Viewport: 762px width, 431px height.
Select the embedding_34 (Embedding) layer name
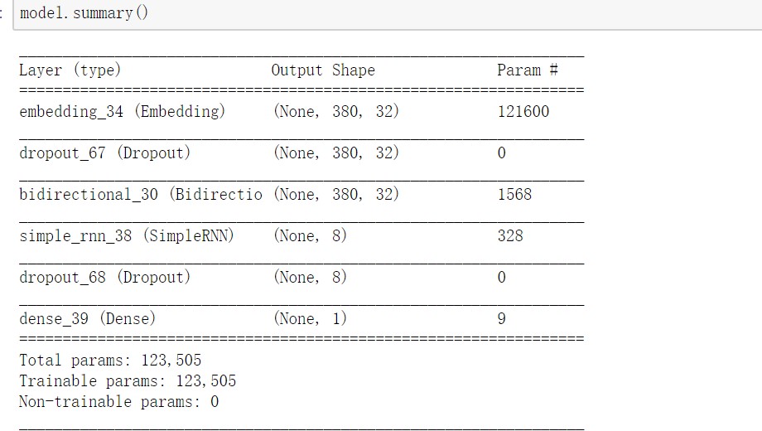(122, 112)
